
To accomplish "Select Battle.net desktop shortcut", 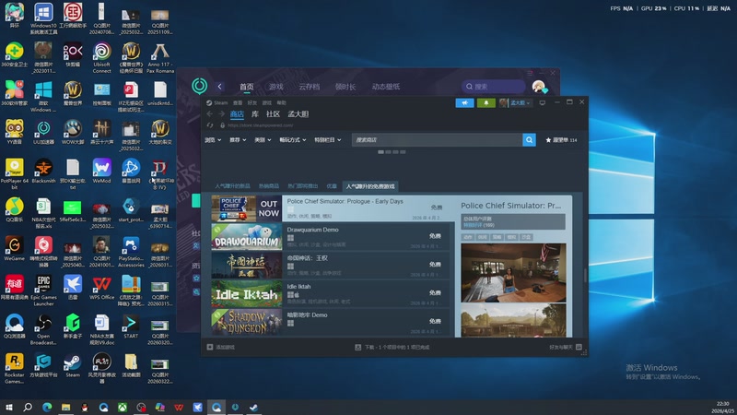I will (x=131, y=172).
